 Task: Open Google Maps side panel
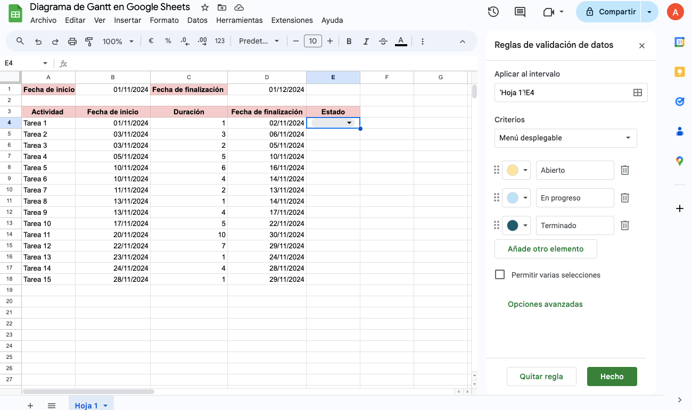[x=679, y=161]
